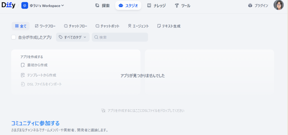Click the Dify logo
Image resolution: width=288 pixels, height=135 pixels.
point(8,5)
